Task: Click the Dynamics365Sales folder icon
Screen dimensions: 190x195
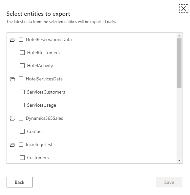Action: coord(12,119)
